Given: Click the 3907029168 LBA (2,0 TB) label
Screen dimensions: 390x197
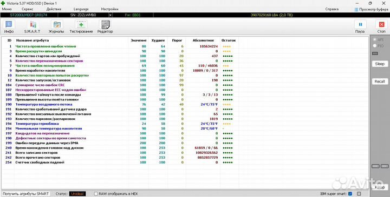Looking at the screenshot, I should point(271,15).
